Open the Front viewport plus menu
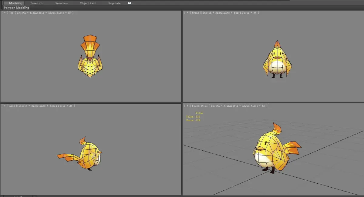This screenshot has height=197, width=364. point(187,13)
